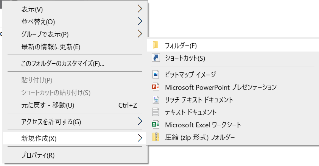Expand the アクセスを許可する(G) submenu arrow
The height and width of the screenshot is (166, 319).
[140, 122]
